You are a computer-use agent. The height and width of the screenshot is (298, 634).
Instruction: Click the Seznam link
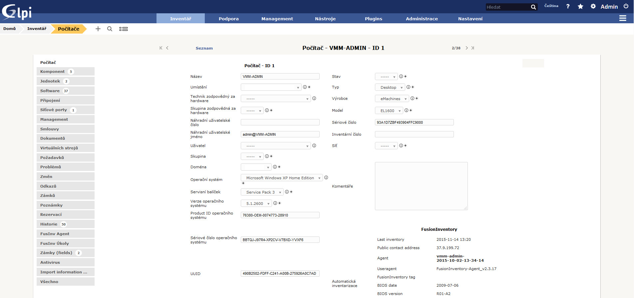tap(204, 48)
